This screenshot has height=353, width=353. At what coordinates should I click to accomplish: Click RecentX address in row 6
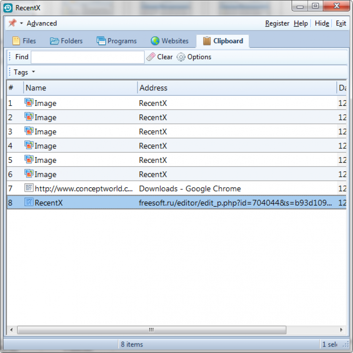click(x=153, y=175)
